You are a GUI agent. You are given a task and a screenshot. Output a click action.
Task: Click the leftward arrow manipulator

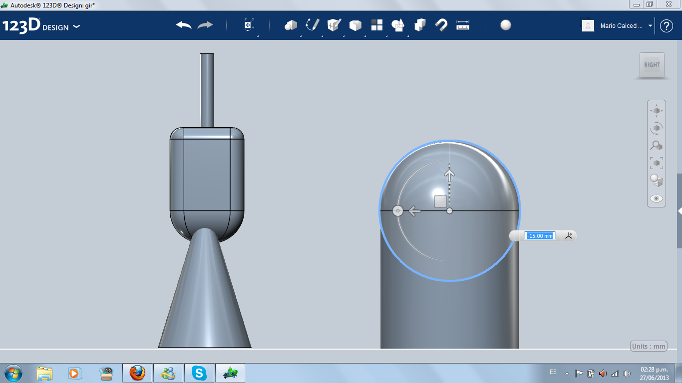414,211
